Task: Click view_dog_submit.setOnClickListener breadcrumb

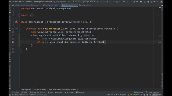Action: [63, 90]
